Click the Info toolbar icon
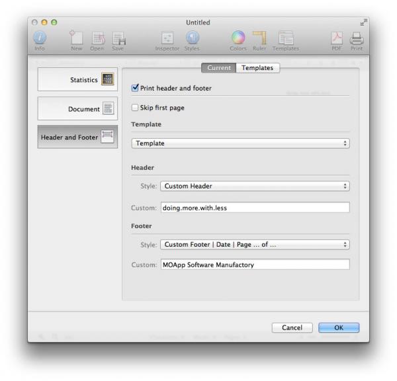The height and width of the screenshot is (381, 397). pos(40,38)
